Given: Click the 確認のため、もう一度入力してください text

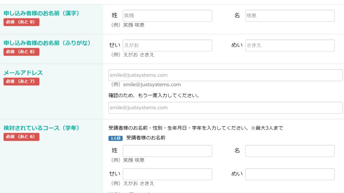Looking at the screenshot, I should pyautogui.click(x=154, y=96).
